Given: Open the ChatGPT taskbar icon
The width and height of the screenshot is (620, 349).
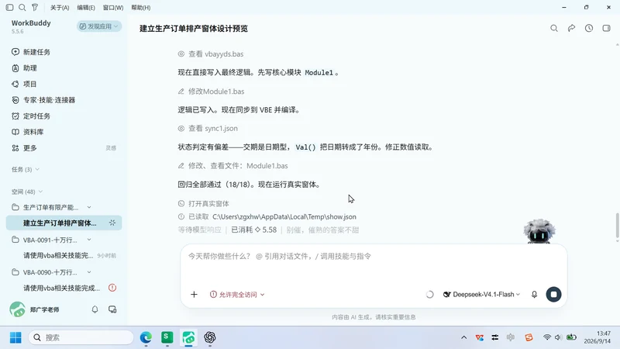Looking at the screenshot, I should coord(209,337).
